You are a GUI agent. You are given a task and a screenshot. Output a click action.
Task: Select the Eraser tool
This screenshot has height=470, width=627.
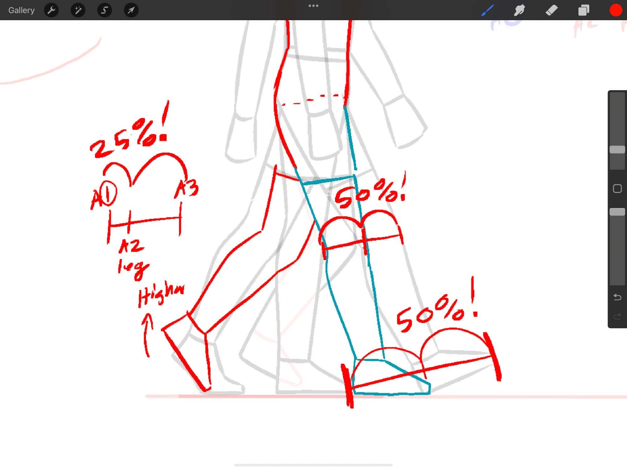[x=551, y=10]
